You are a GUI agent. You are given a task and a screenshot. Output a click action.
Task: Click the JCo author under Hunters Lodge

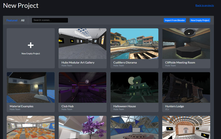(167, 109)
